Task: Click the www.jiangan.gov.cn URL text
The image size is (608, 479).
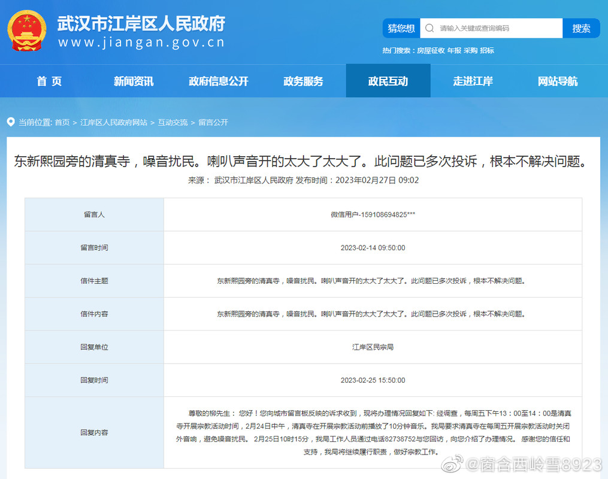Action: [141, 43]
